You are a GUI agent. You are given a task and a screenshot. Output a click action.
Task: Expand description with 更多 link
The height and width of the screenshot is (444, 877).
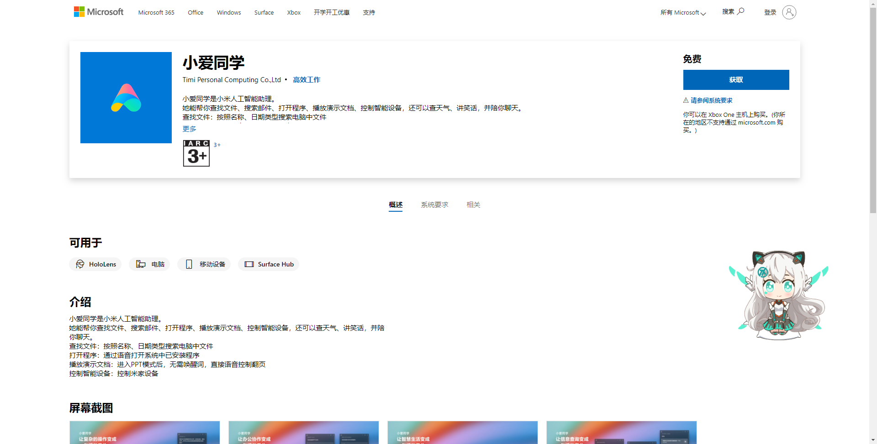tap(189, 129)
